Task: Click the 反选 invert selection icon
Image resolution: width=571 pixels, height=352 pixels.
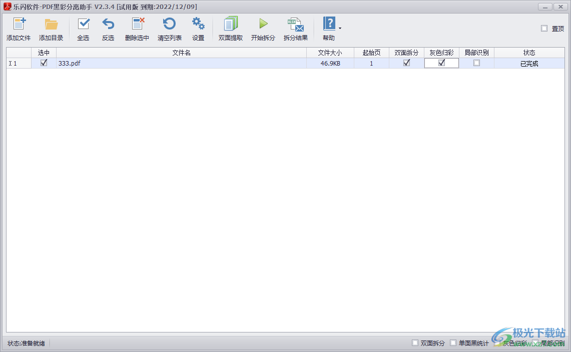Action: tap(108, 24)
